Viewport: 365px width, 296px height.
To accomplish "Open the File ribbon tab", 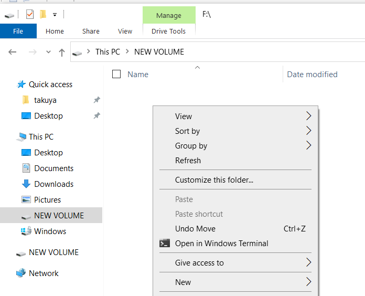I will tap(18, 31).
